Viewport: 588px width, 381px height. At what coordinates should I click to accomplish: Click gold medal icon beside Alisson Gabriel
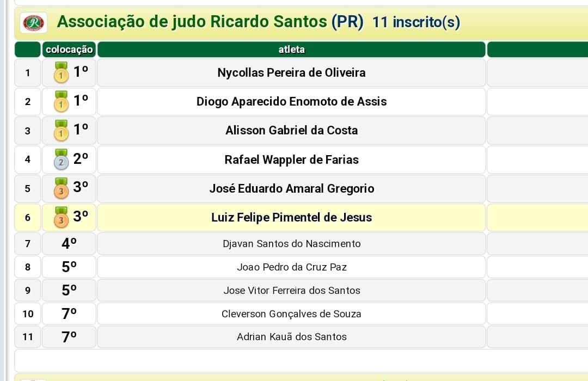click(x=61, y=131)
